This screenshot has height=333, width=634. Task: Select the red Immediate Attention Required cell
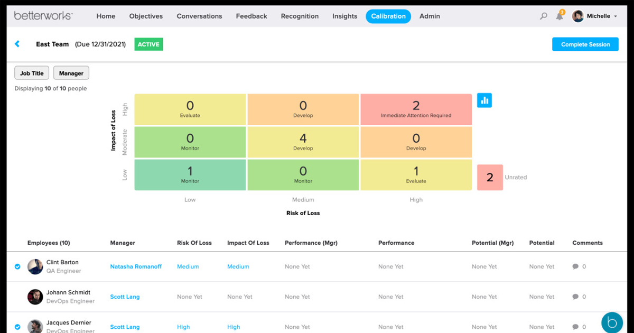[416, 109]
